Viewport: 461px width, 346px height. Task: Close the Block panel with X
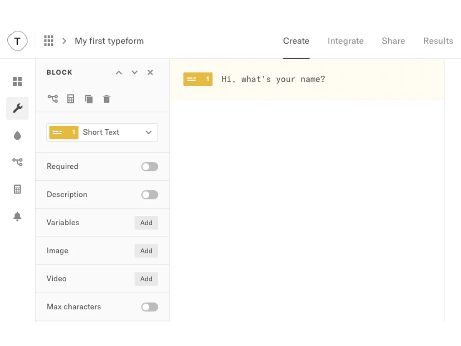point(150,73)
